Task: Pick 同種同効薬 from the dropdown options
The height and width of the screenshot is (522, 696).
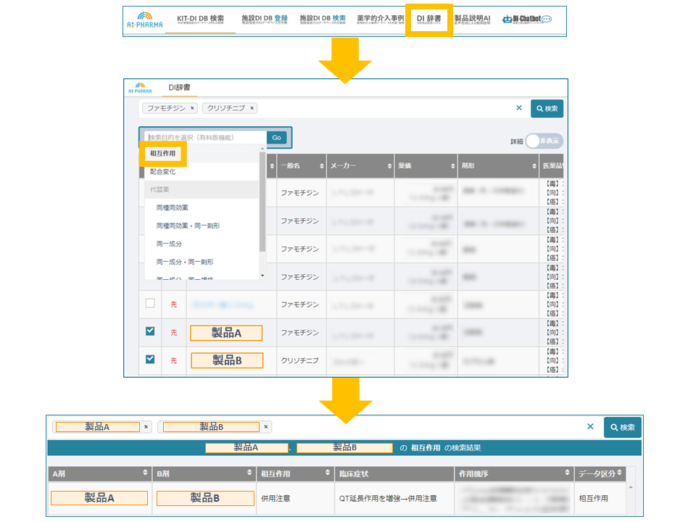Action: point(173,207)
